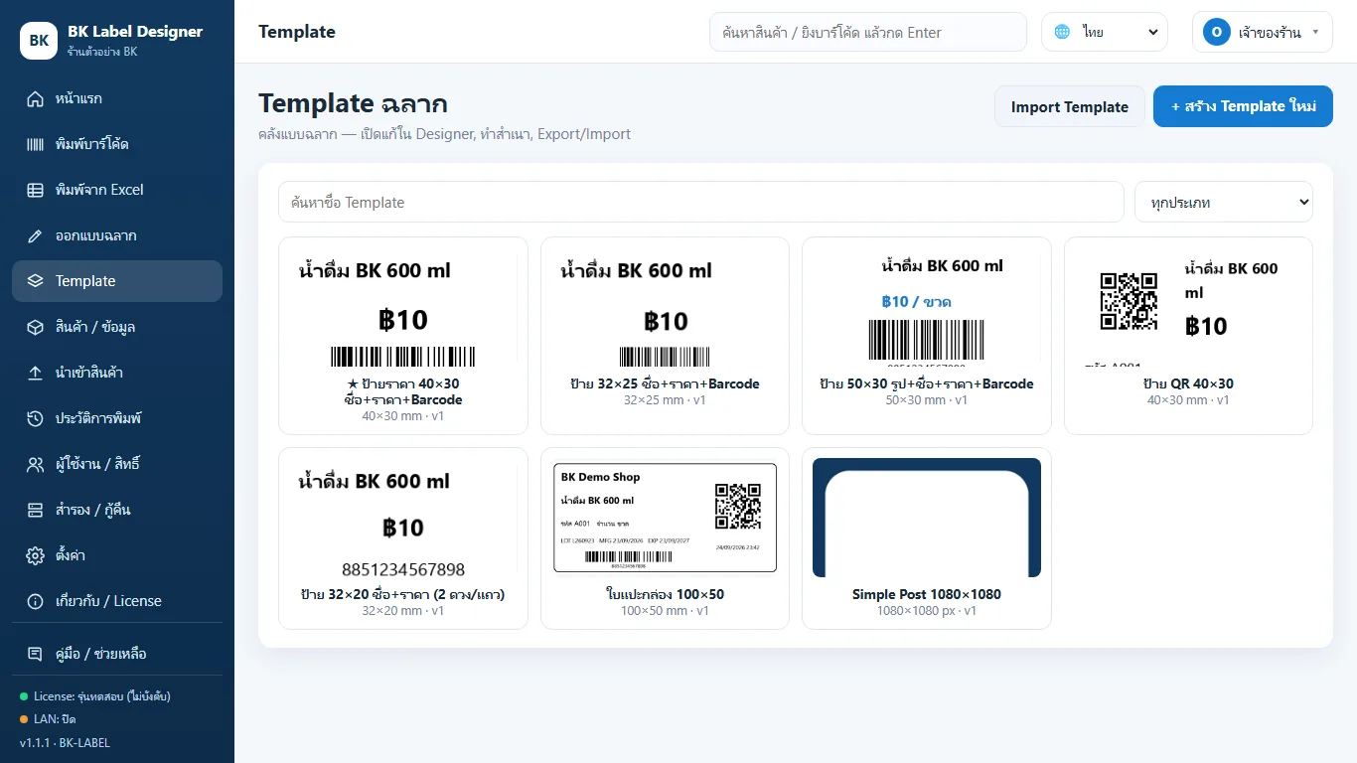Click the layers icon beside Template
The height and width of the screenshot is (763, 1357).
click(36, 281)
